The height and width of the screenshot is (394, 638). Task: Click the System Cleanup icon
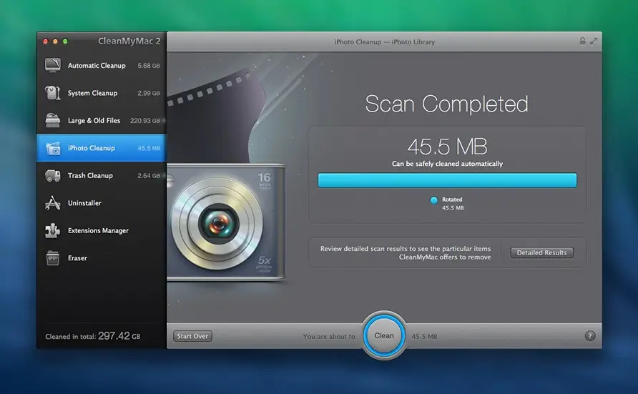pos(53,93)
